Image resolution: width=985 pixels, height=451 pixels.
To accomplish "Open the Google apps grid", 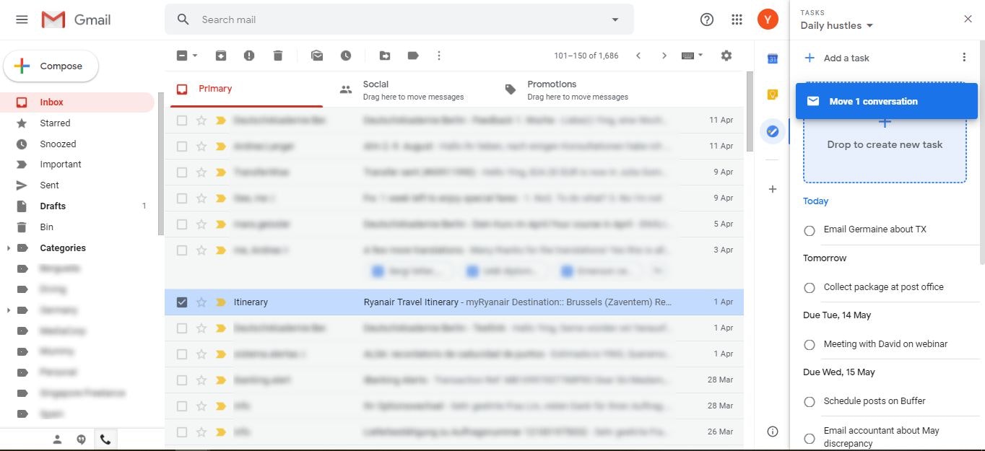I will point(737,19).
